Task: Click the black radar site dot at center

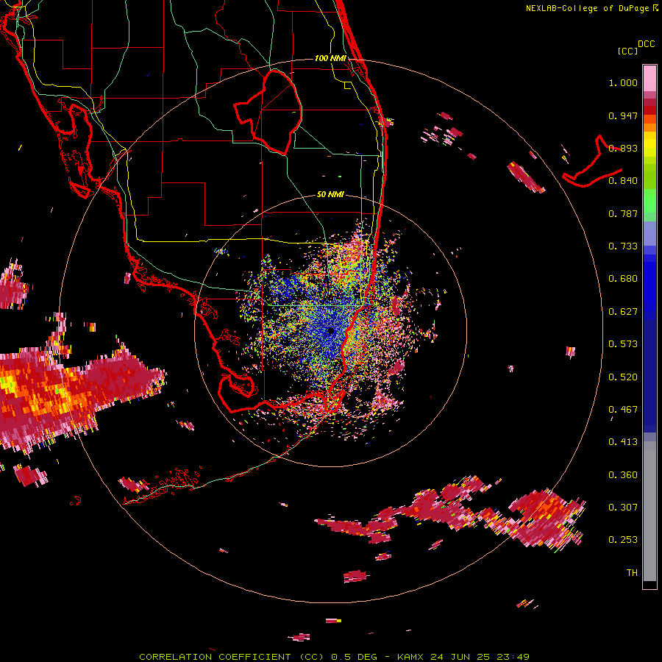Action: point(331,332)
